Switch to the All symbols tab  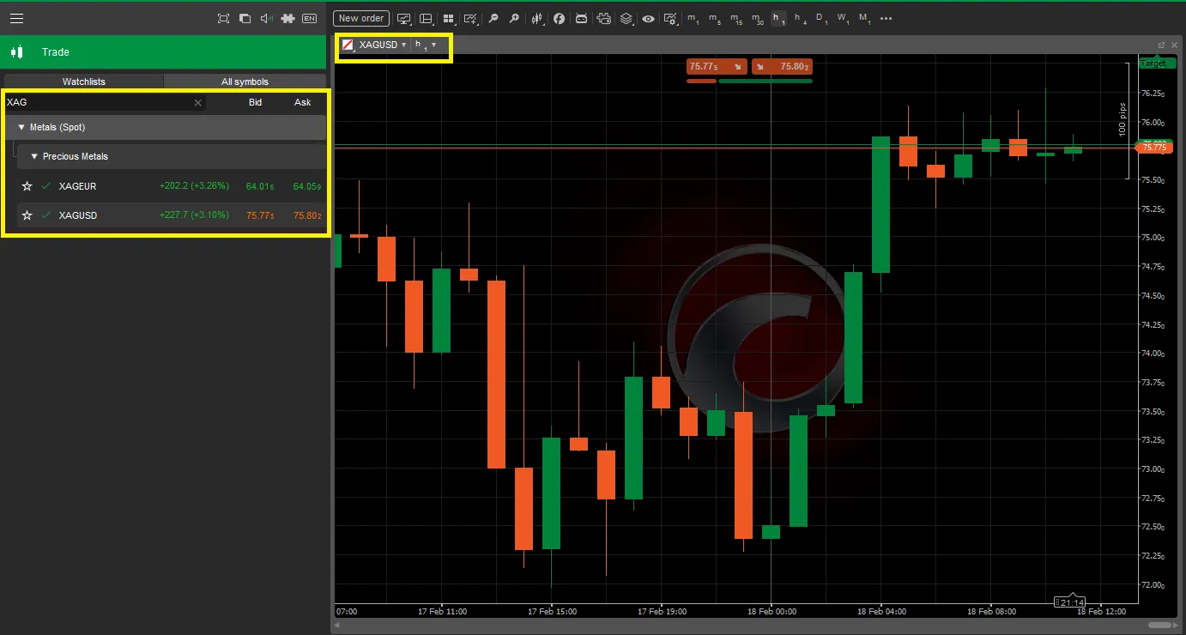[x=245, y=81]
